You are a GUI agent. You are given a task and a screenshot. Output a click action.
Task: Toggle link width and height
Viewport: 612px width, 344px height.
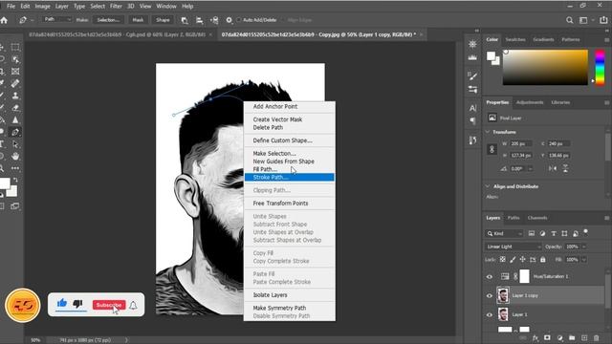492,149
